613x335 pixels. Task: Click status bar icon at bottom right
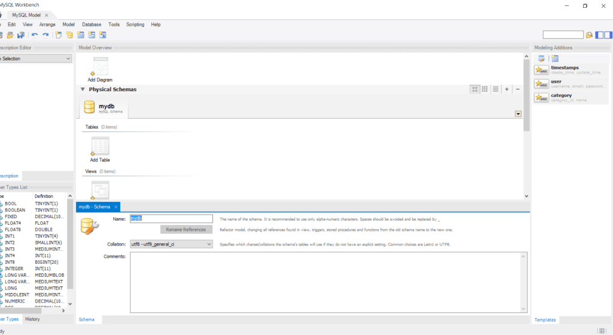pos(602,331)
